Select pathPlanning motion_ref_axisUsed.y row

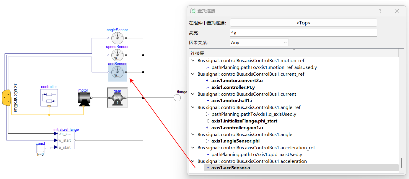264,67
